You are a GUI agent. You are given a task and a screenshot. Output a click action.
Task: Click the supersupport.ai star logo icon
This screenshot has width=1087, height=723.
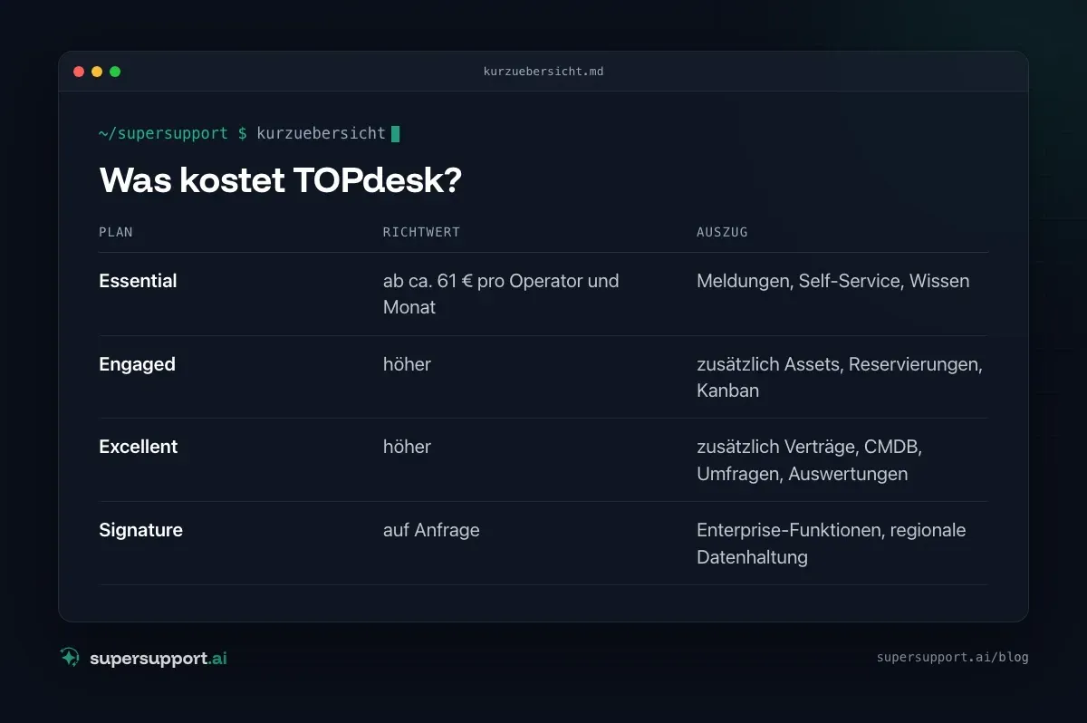70,658
